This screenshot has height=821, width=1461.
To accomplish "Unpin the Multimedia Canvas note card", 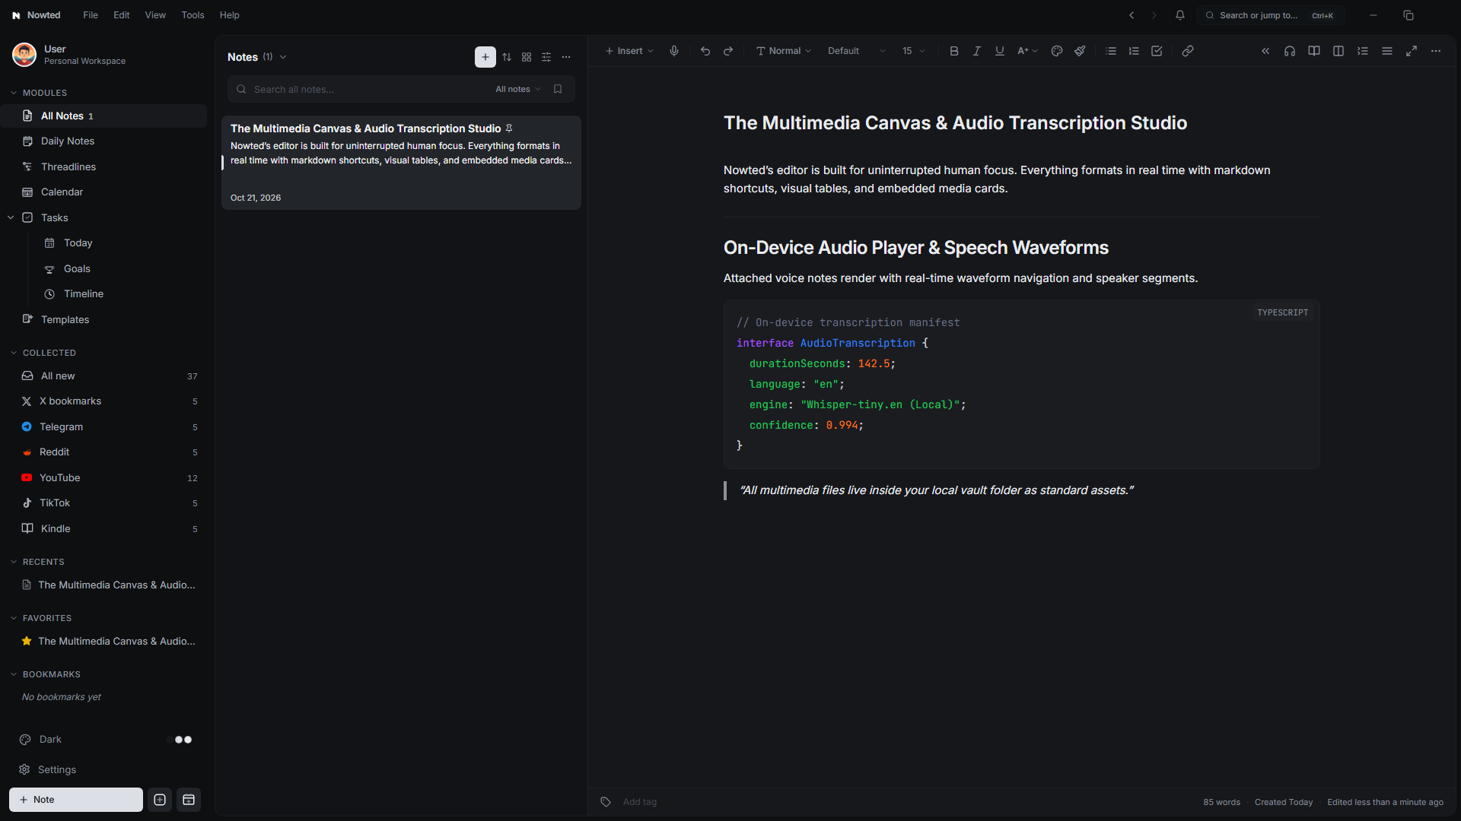I will (509, 128).
